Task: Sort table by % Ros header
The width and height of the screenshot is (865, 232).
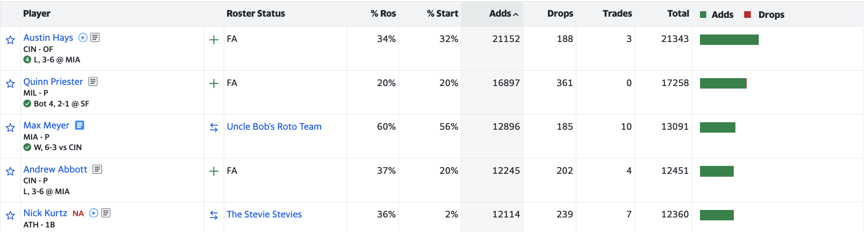Action: click(383, 14)
